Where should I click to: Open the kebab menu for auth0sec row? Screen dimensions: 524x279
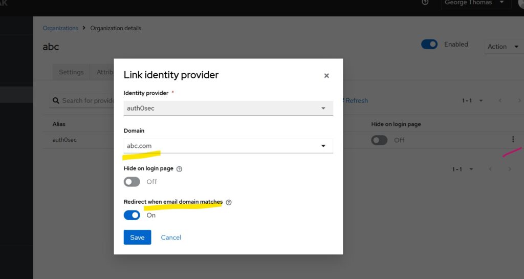513,139
